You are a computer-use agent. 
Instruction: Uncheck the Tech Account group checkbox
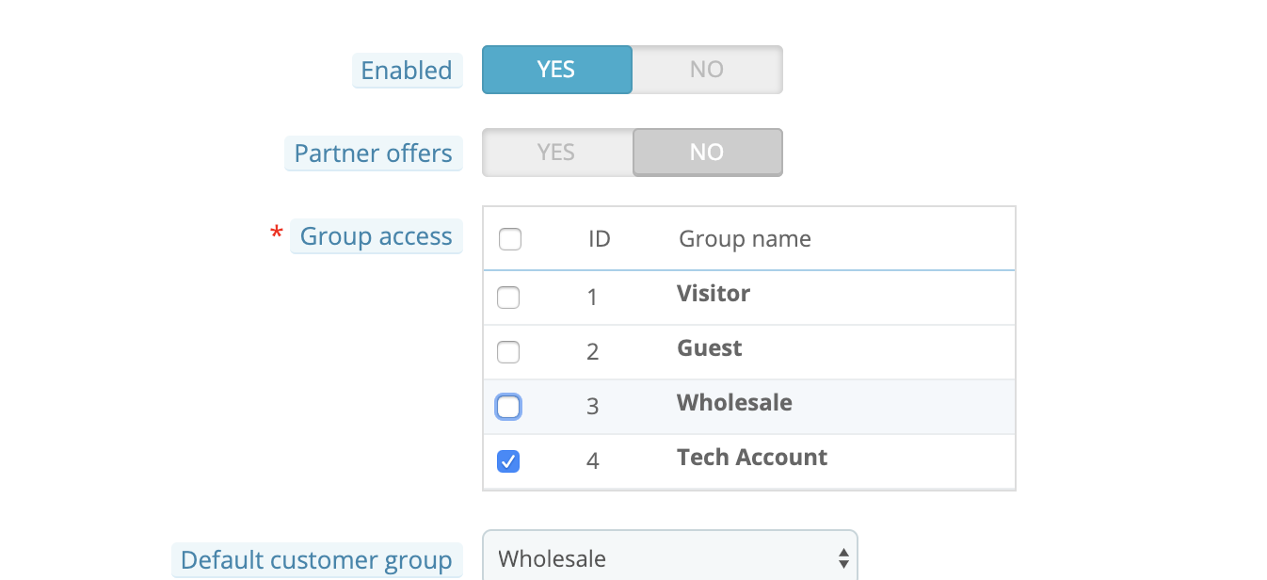click(508, 461)
